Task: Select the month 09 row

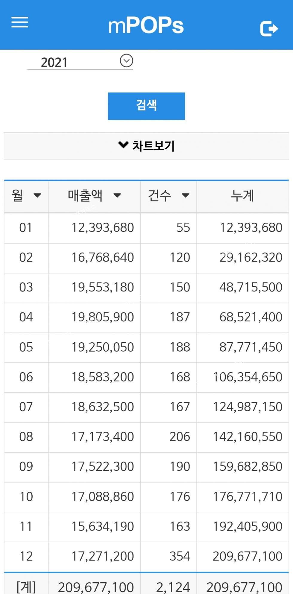Action: coord(26,467)
